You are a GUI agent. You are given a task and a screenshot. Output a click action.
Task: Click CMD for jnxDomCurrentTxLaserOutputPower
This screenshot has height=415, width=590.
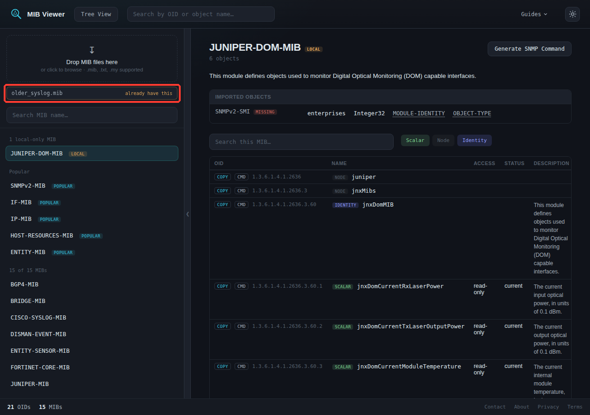tap(242, 326)
